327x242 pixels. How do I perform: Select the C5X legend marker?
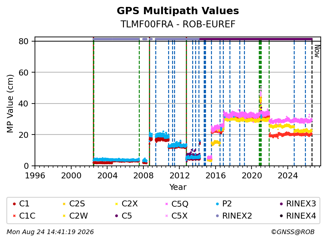[166, 216]
